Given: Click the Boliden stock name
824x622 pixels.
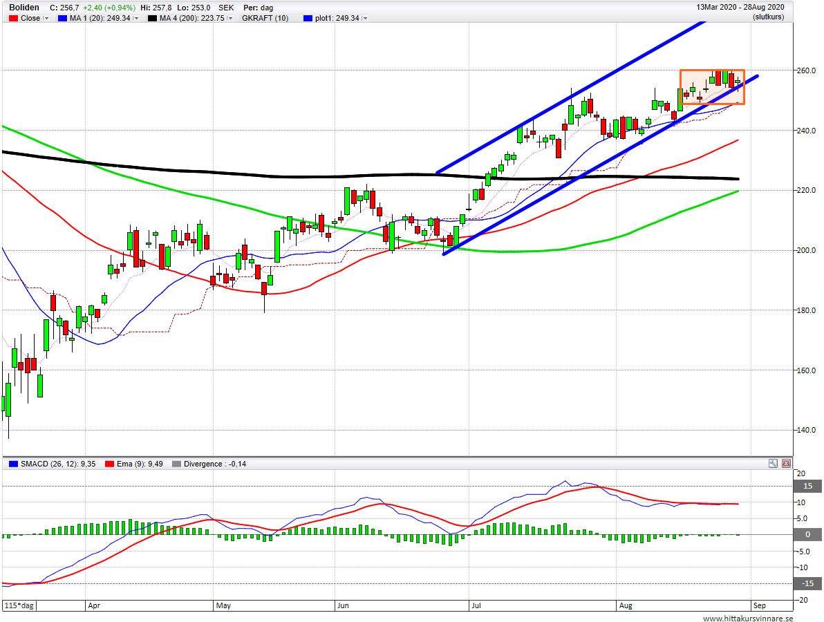Looking at the screenshot, I should coord(24,8).
